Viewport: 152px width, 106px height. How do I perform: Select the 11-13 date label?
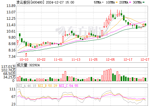[x=76, y=60]
